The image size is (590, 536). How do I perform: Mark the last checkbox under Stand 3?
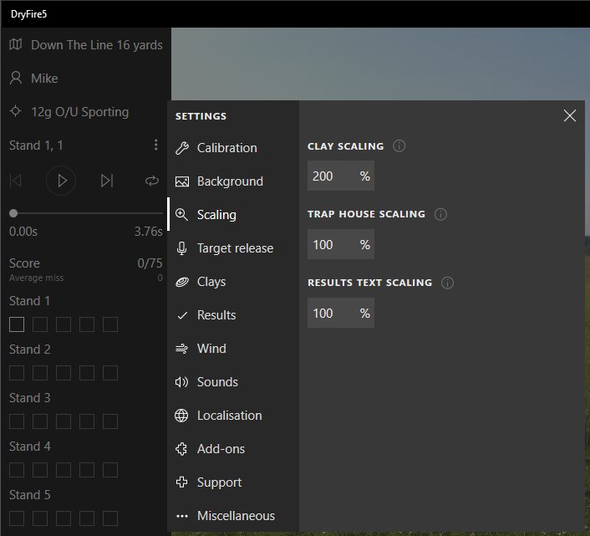[x=110, y=421]
